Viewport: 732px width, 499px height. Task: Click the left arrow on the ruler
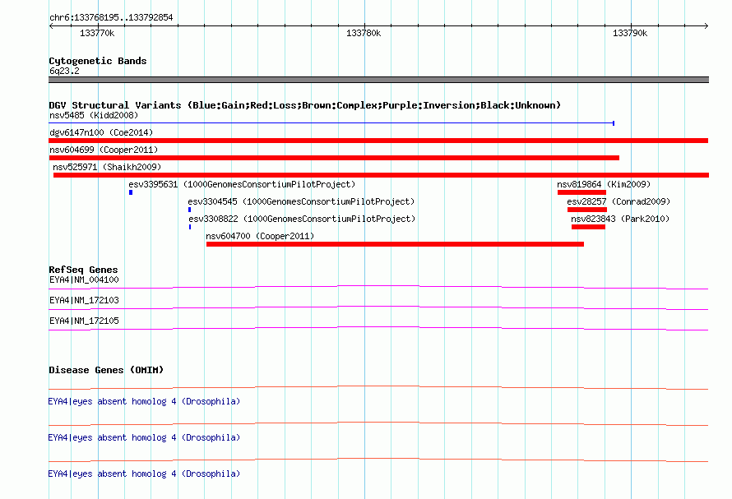click(51, 26)
